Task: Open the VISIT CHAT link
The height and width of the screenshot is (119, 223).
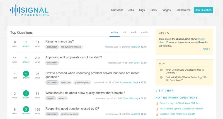Action: 164,91
